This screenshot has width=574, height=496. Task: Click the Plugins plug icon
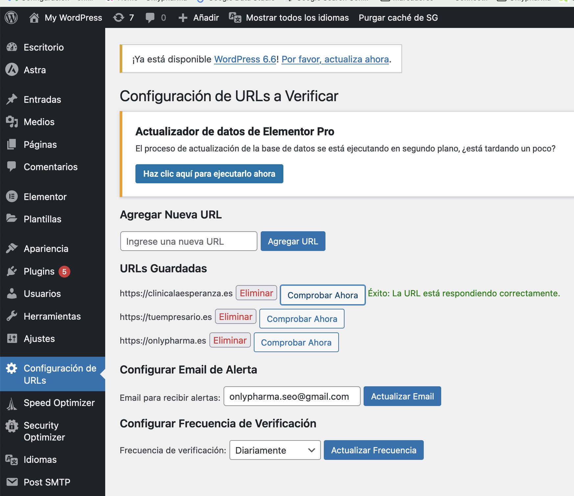[12, 271]
